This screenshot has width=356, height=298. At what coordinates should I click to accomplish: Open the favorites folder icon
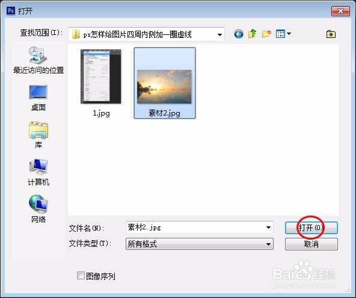(331, 34)
